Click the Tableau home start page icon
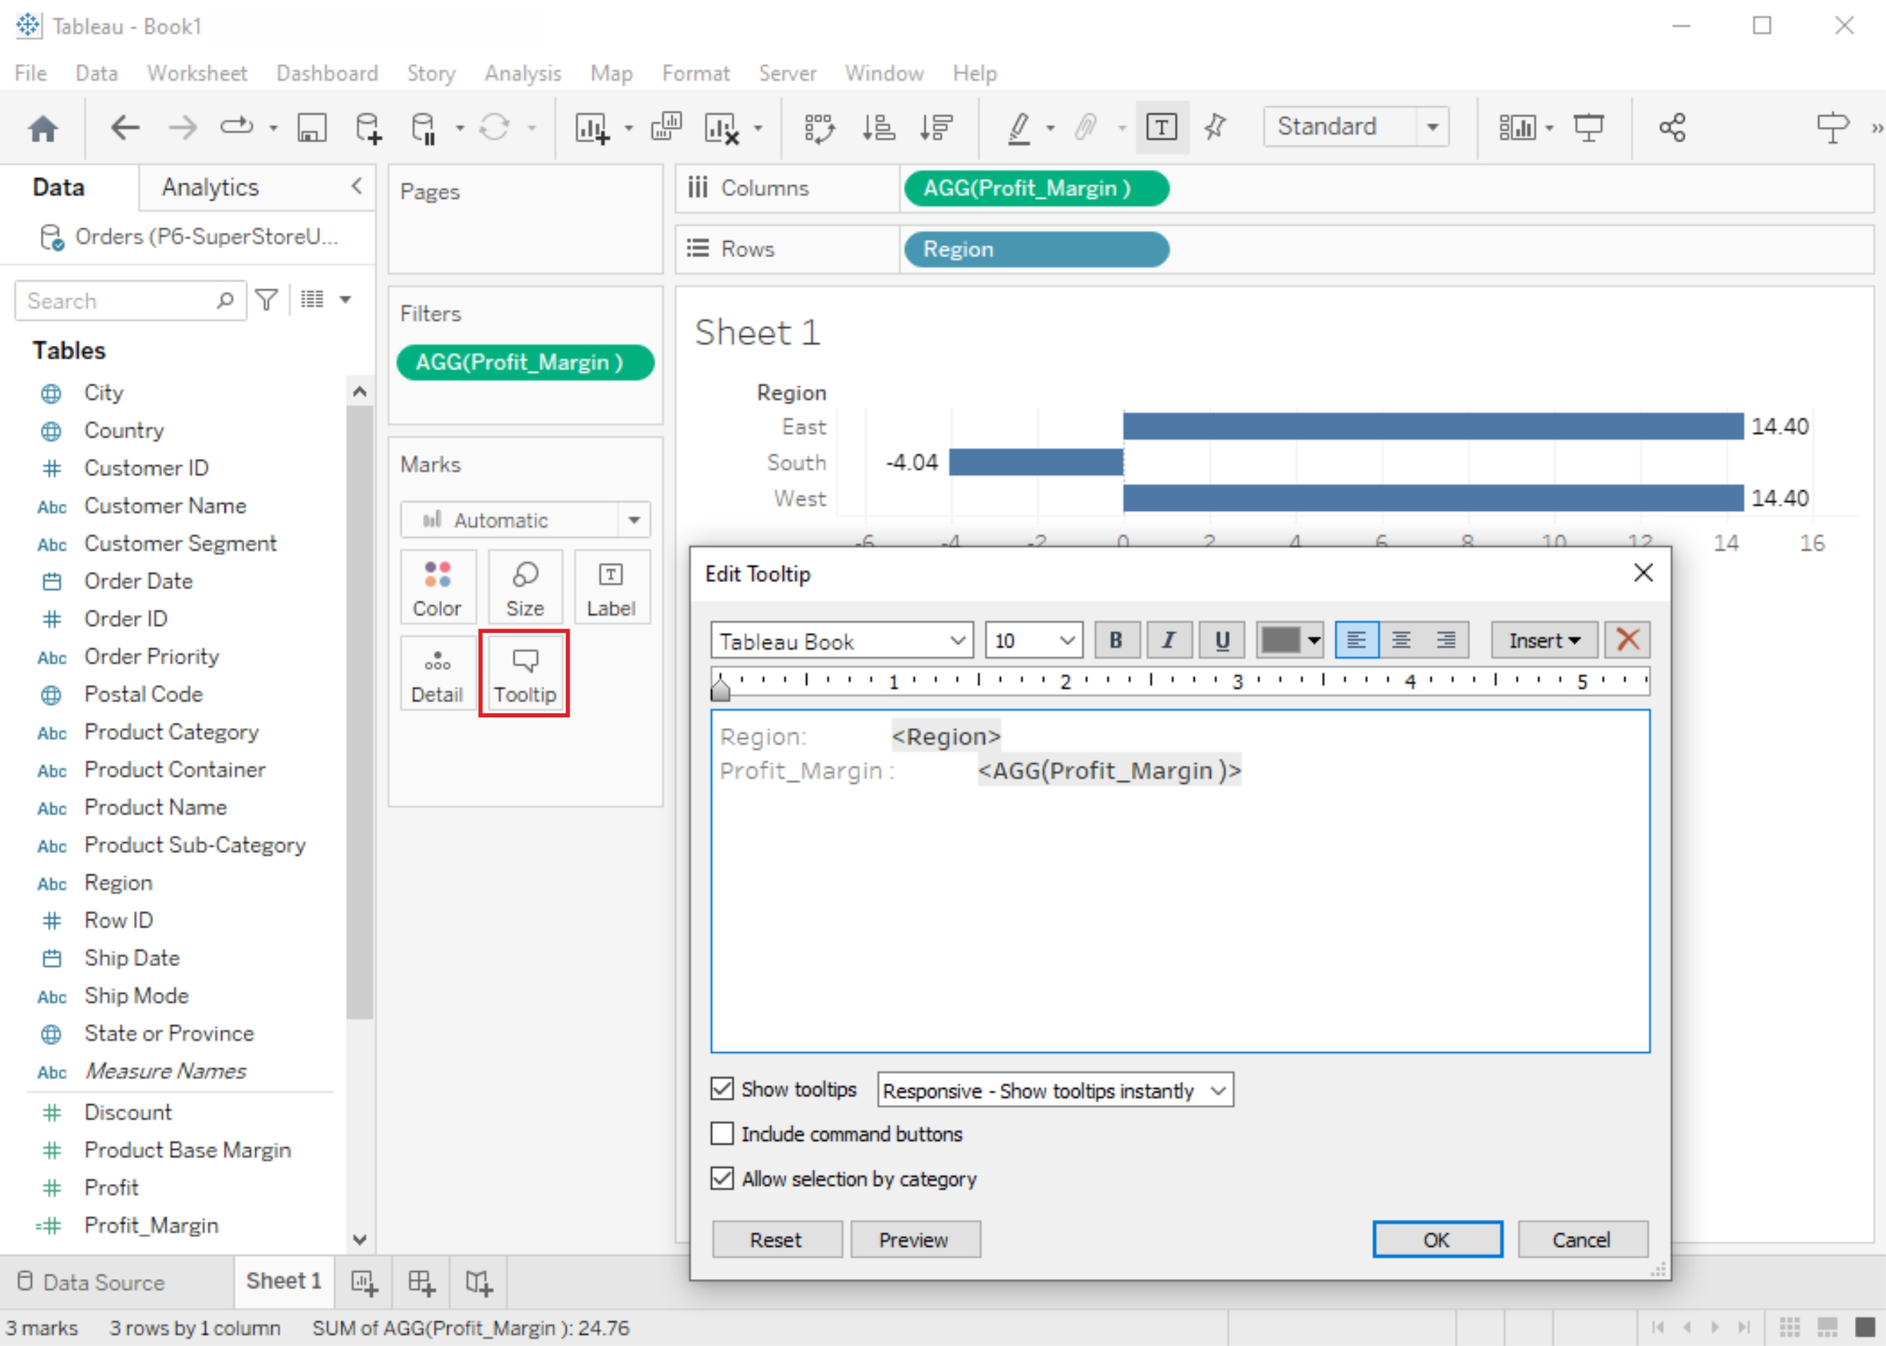This screenshot has width=1886, height=1346. point(43,128)
